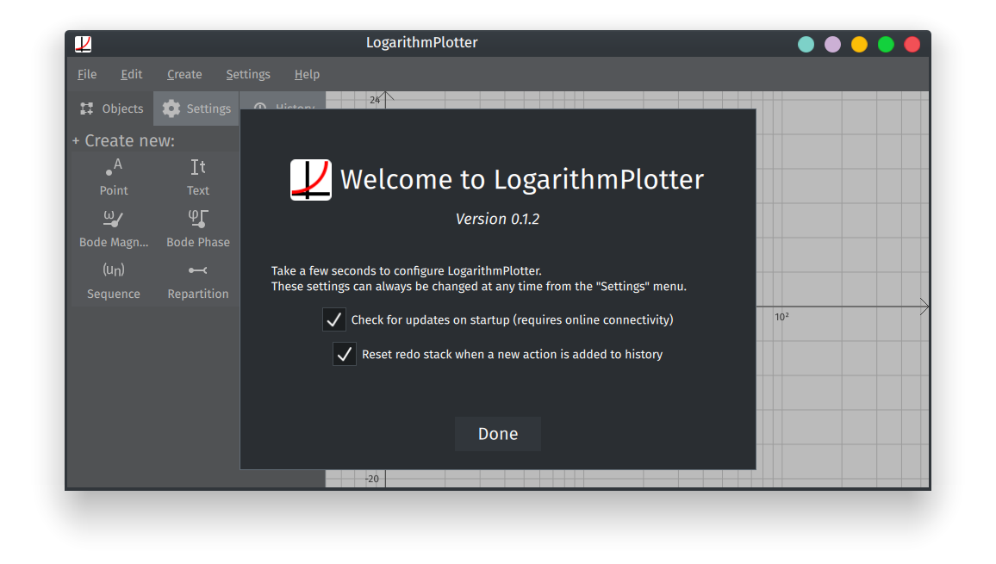Open the Help menu

coord(307,74)
